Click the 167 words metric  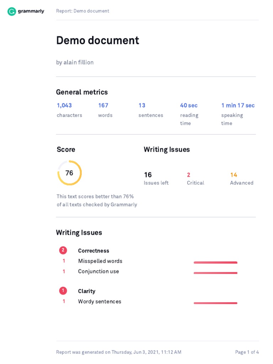point(103,106)
